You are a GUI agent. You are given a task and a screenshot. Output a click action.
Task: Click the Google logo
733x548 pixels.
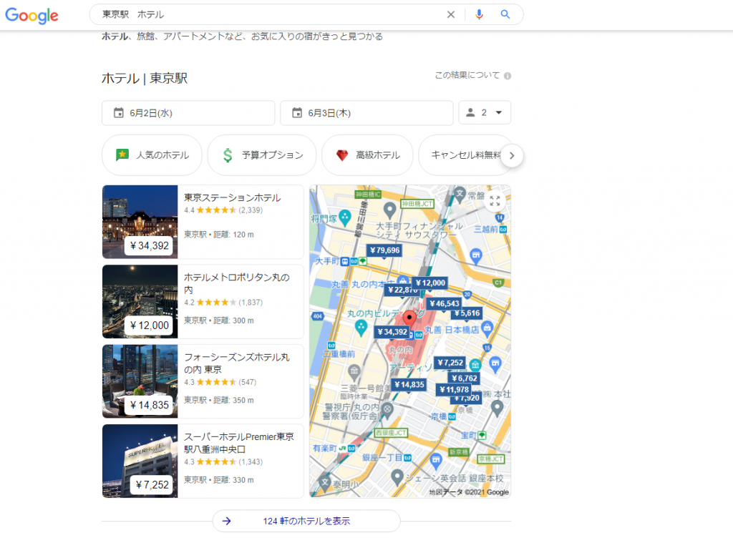(x=31, y=16)
